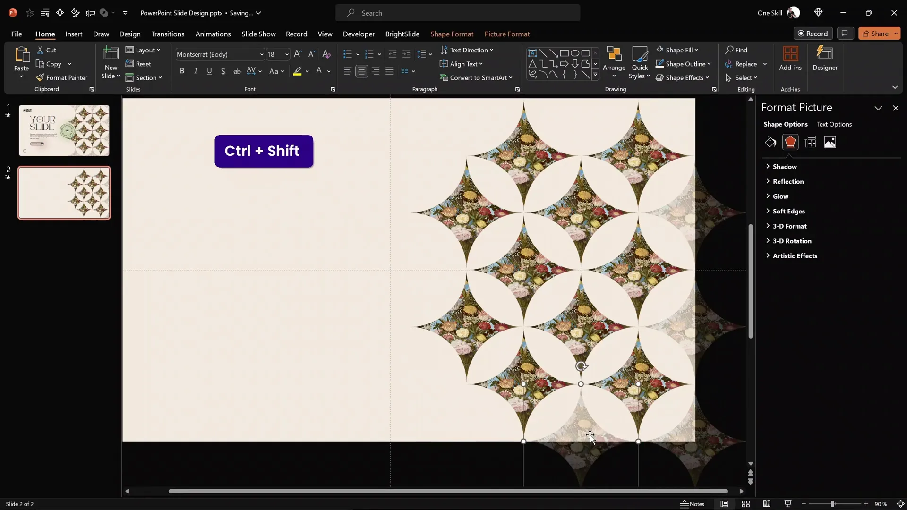
Task: Switch to Reading View icon
Action: click(x=767, y=504)
